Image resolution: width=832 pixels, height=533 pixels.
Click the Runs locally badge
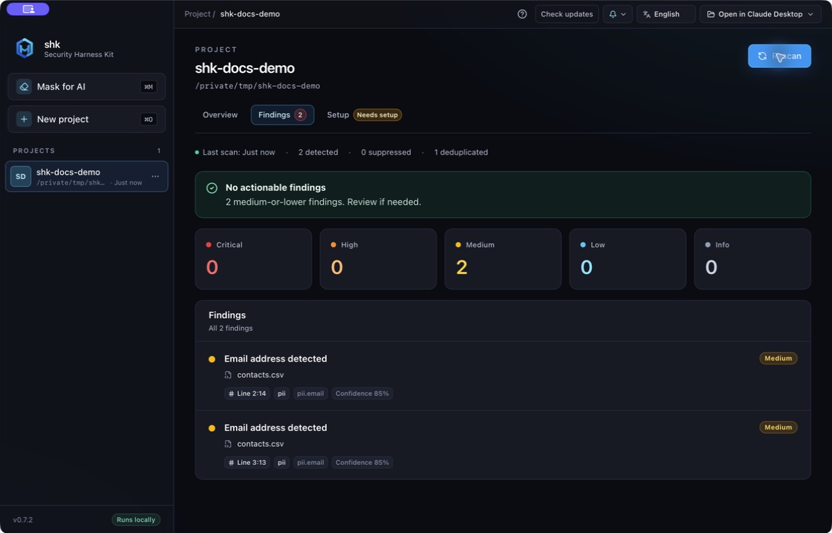point(136,520)
